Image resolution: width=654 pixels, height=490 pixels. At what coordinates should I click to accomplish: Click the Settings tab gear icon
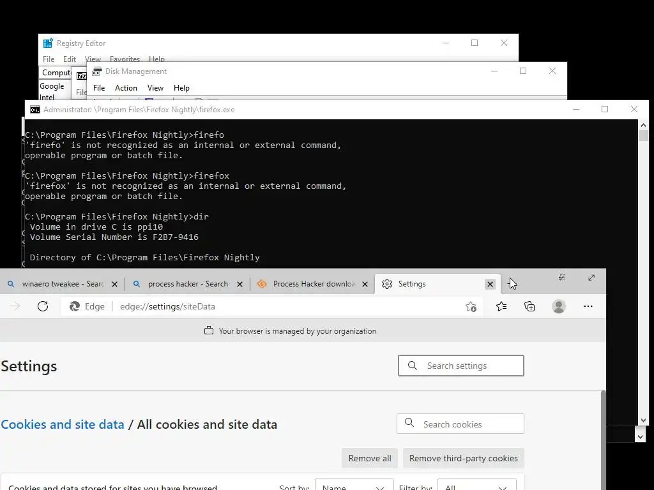(x=386, y=284)
